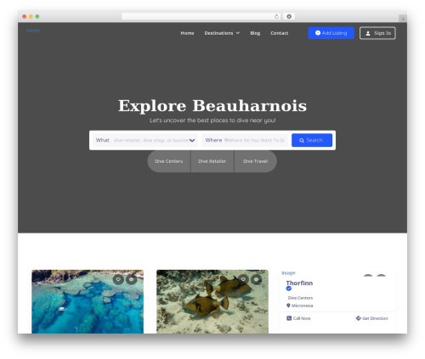The image size is (425, 359).
Task: Select the Dive Travel category
Action: pos(256,161)
